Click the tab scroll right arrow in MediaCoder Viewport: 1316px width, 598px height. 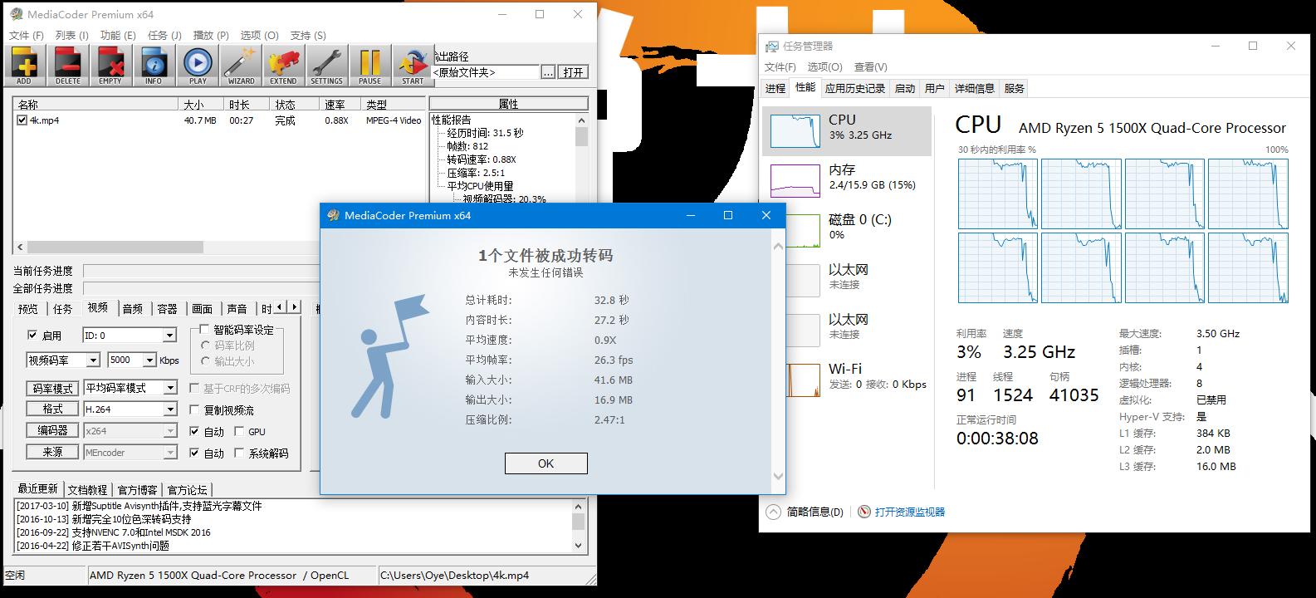coord(294,306)
